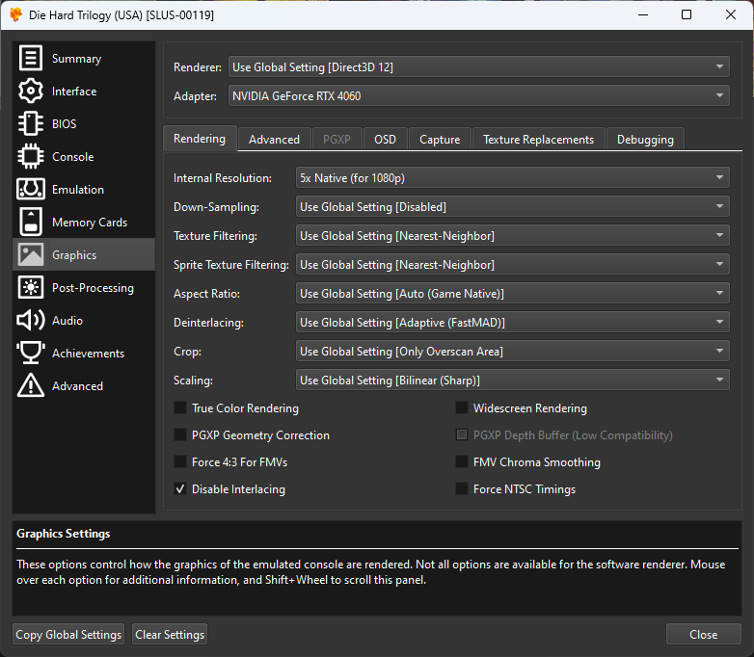The width and height of the screenshot is (754, 657).
Task: Enable Widescreen Rendering checkbox
Action: [462, 408]
